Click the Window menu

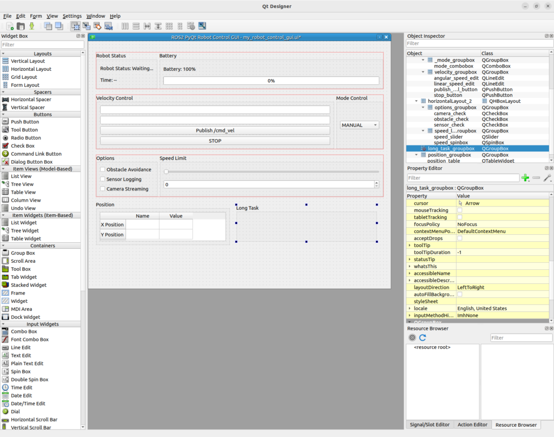95,16
